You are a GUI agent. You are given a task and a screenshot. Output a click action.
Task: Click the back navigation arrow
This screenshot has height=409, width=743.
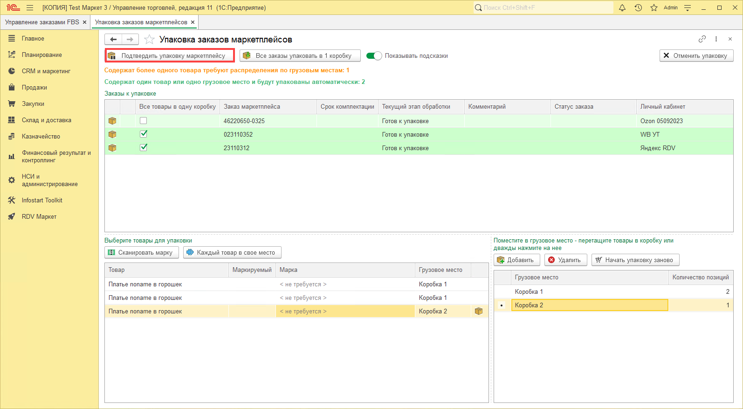click(x=113, y=40)
